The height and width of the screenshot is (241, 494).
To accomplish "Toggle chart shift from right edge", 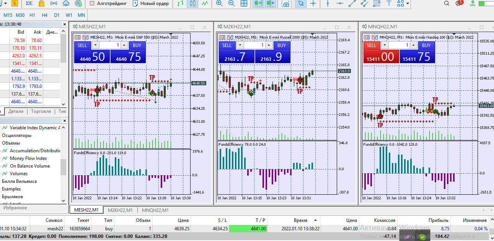I will click(x=271, y=3).
